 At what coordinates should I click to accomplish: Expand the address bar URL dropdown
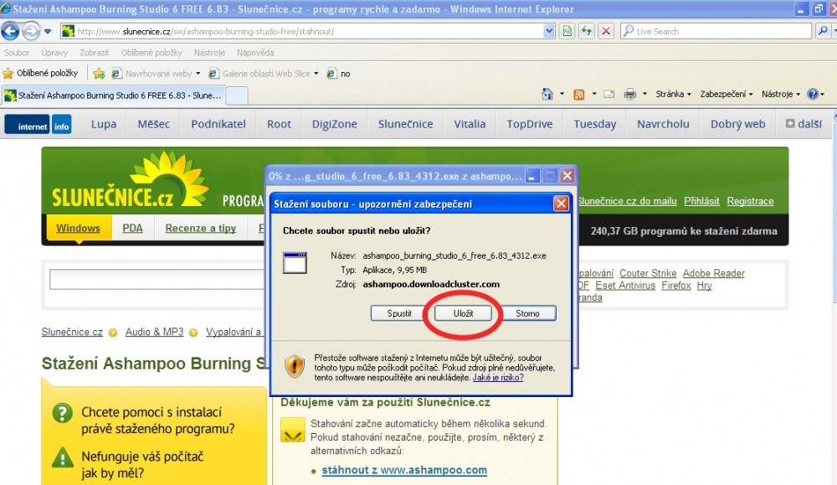point(549,31)
